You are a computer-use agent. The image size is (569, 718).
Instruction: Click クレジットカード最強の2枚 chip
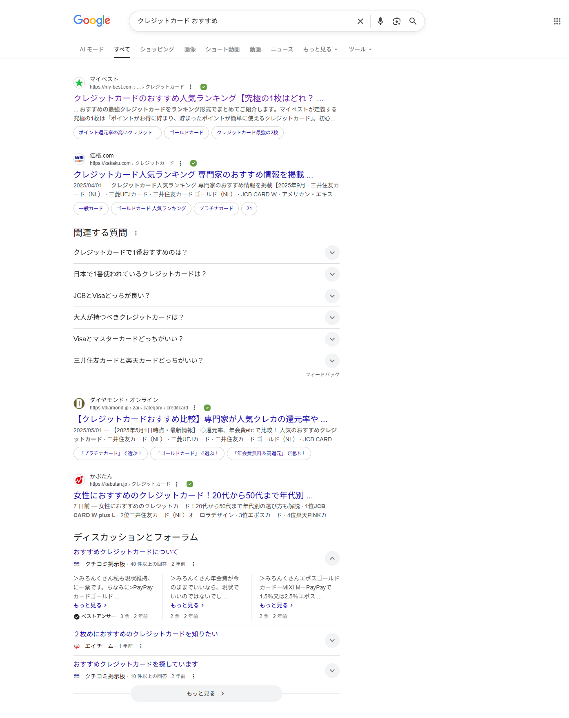[247, 133]
